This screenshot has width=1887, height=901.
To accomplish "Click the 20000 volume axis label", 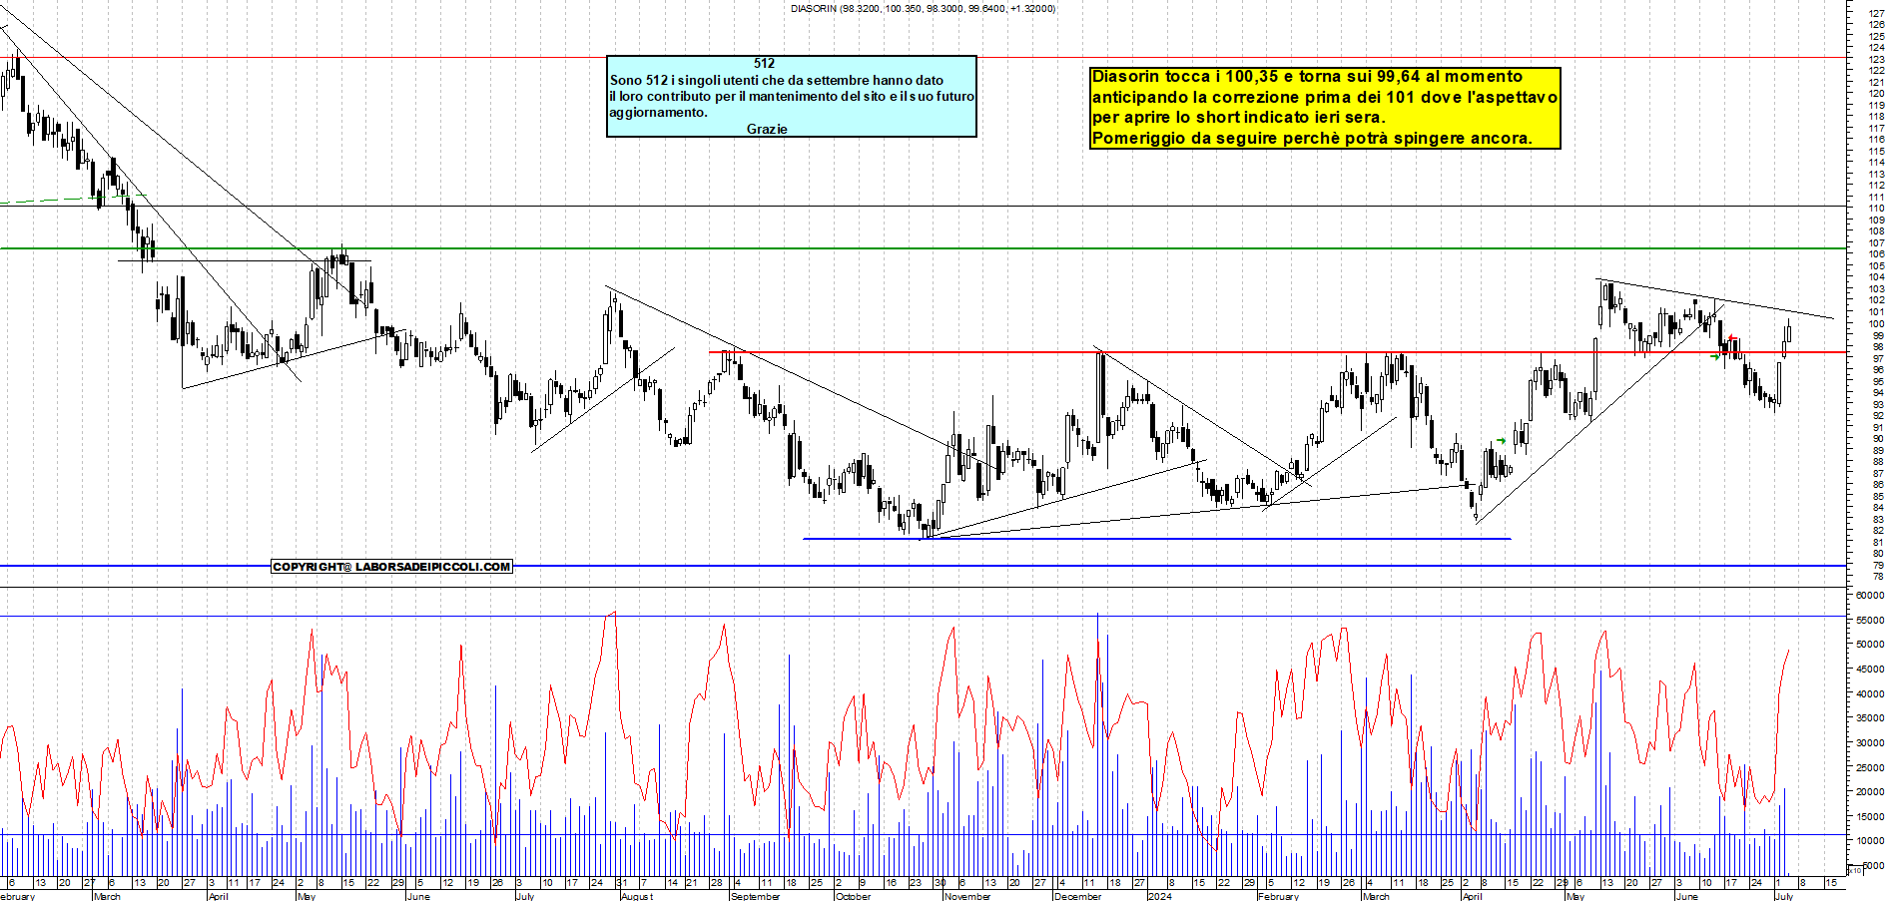I will [1870, 792].
